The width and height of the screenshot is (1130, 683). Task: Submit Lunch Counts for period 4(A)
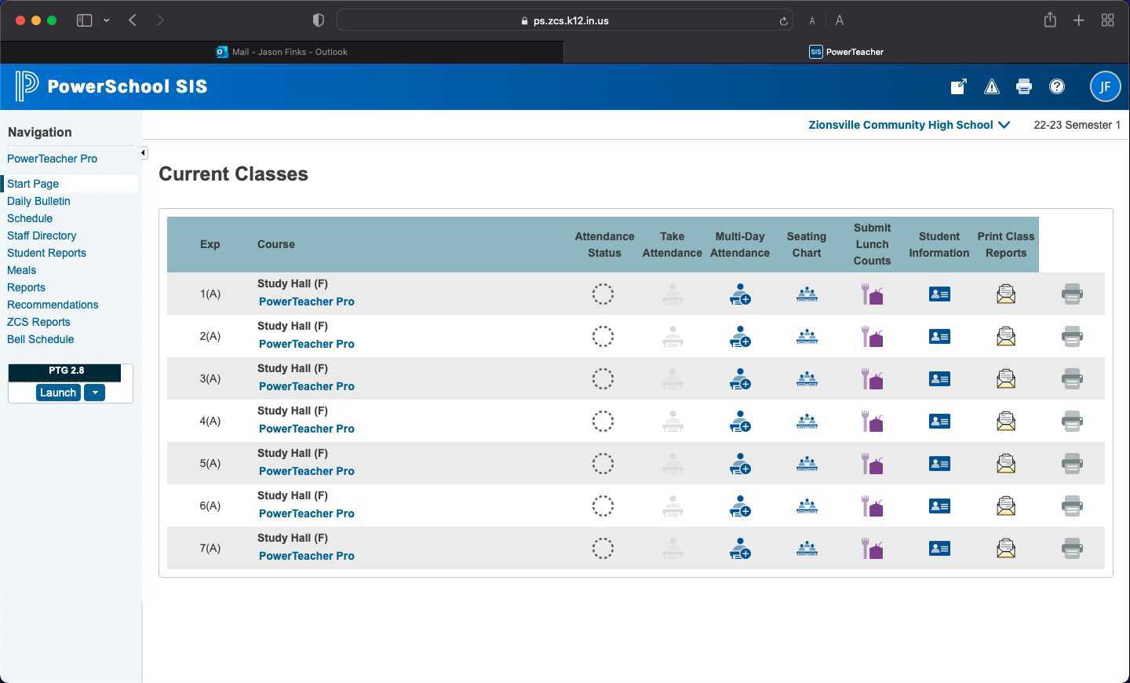click(871, 421)
